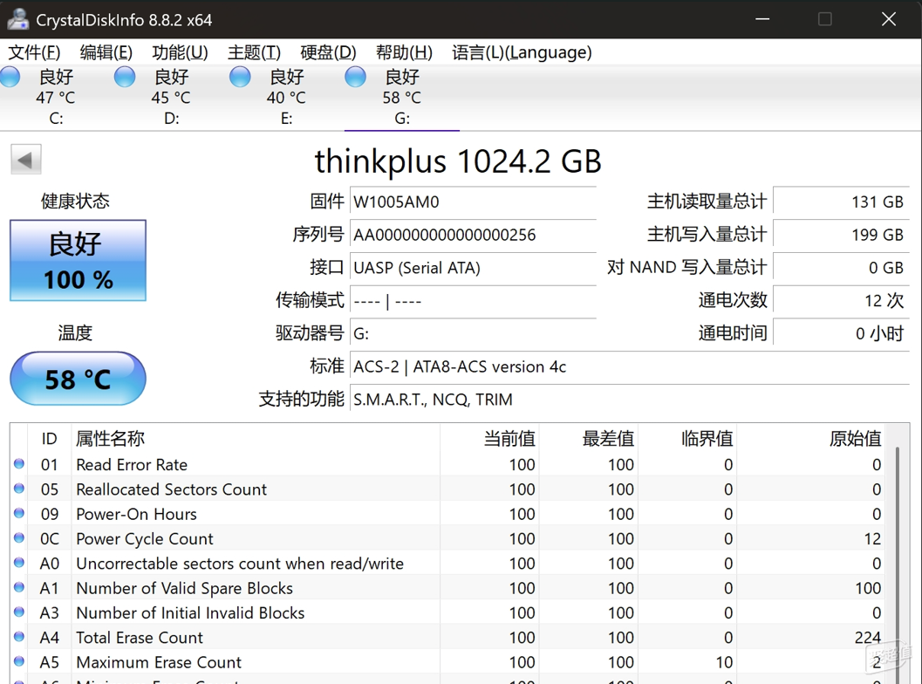922x684 pixels.
Task: Click the 当前值 column header
Action: click(x=490, y=438)
